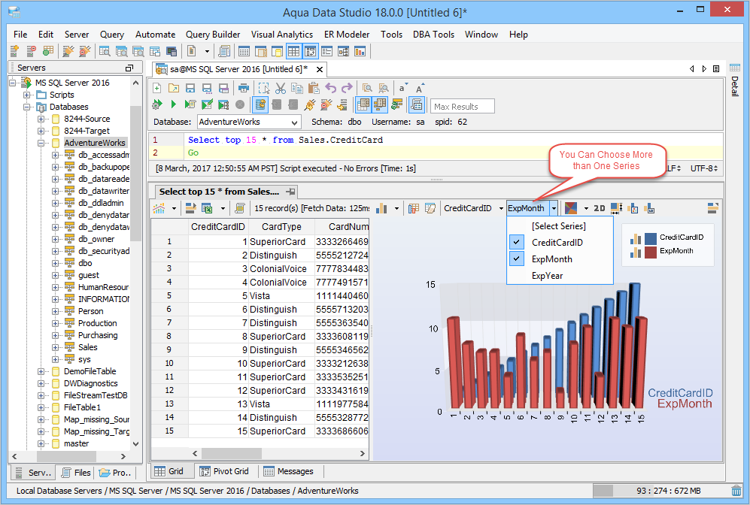Switch to the Pivot Grid tab
The height and width of the screenshot is (505, 750).
click(x=223, y=471)
